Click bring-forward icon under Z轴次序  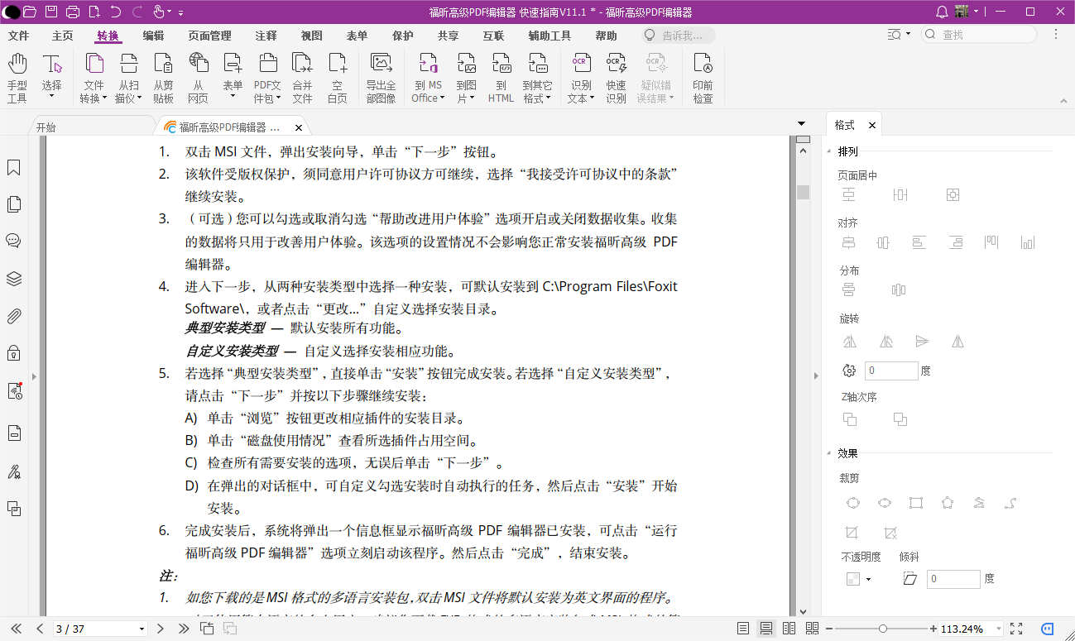[850, 419]
